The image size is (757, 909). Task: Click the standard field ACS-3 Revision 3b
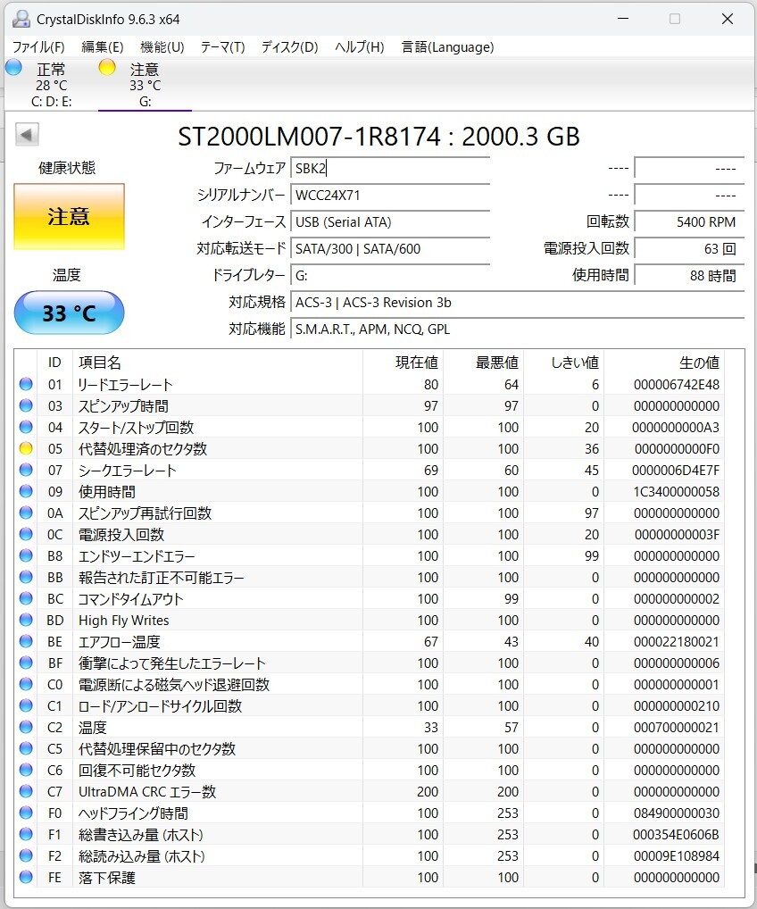[x=517, y=303]
